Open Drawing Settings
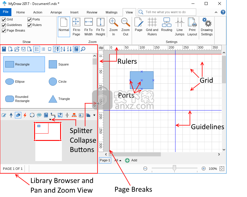Image resolution: width=247 pixels, height=197 pixels. point(207,27)
